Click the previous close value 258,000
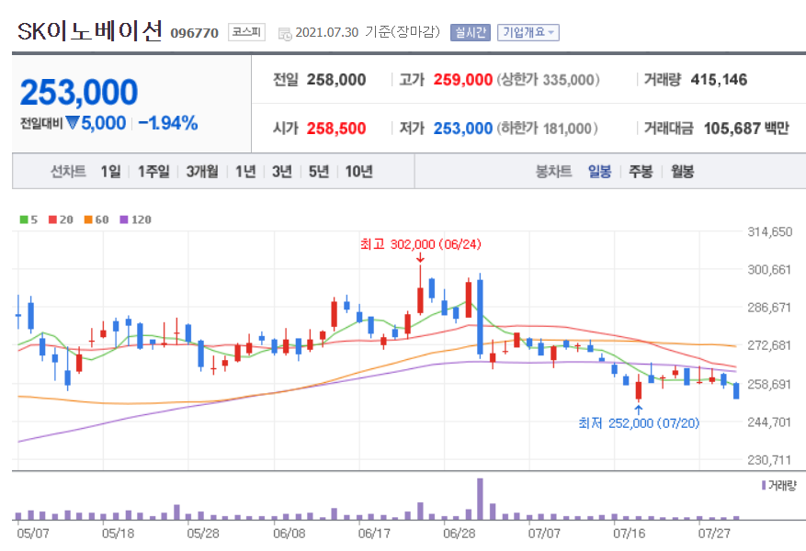The height and width of the screenshot is (551, 806). [x=336, y=80]
